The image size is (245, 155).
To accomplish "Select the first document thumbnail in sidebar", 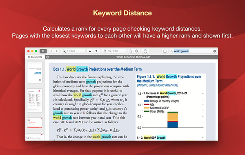I will tap(35, 73).
